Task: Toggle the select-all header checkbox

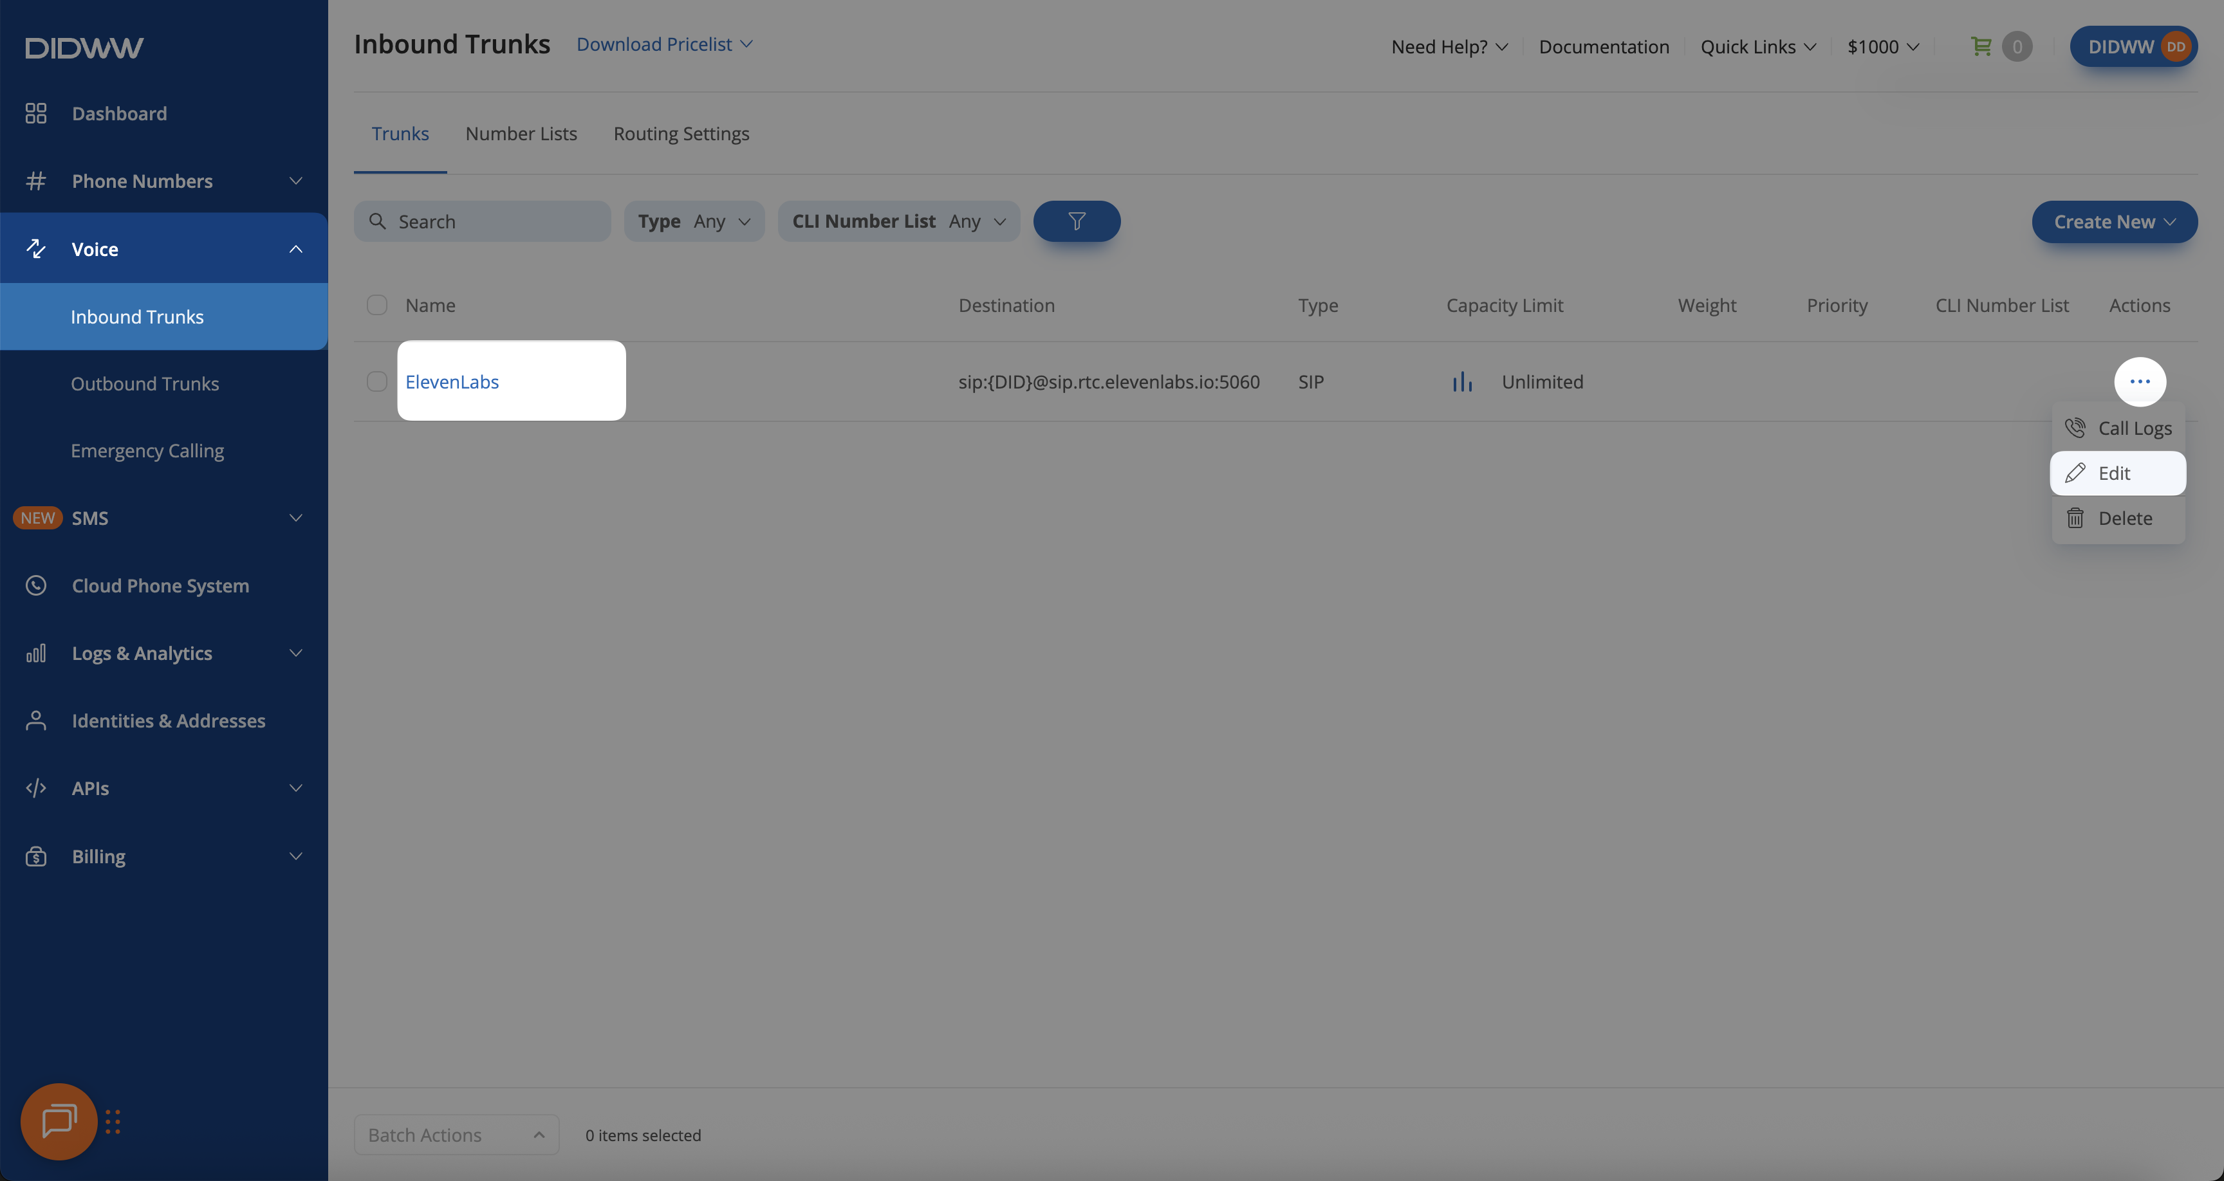Action: click(376, 305)
